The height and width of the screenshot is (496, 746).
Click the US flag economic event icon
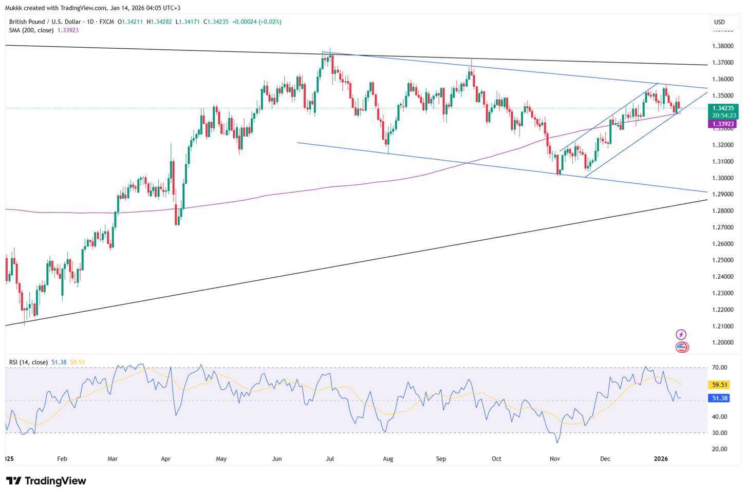point(681,348)
